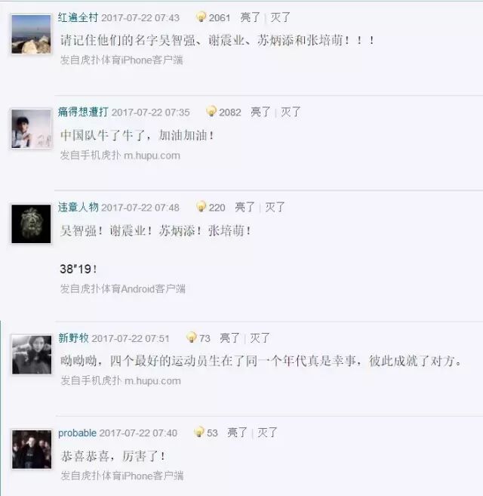Open 违章人物's dark avatar image

(x=31, y=223)
